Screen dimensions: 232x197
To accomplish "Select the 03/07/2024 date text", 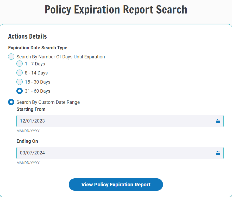I will click(32, 153).
